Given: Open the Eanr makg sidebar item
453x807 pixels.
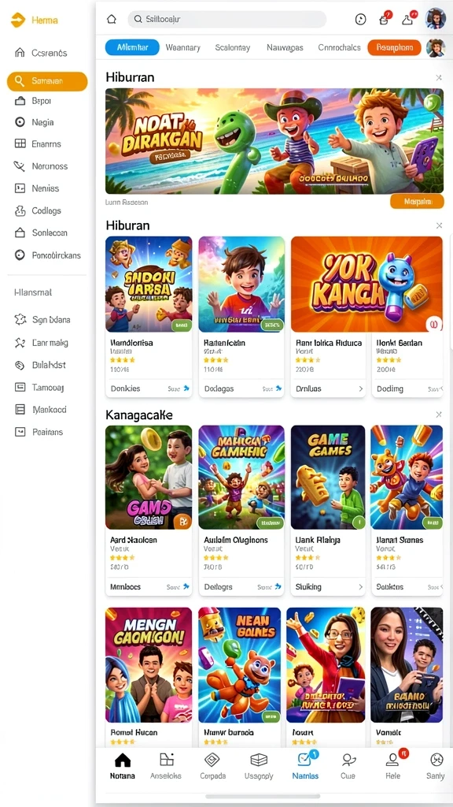Looking at the screenshot, I should [41, 342].
